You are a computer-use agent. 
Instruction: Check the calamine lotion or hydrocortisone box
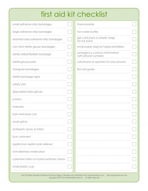click(x=70, y=159)
